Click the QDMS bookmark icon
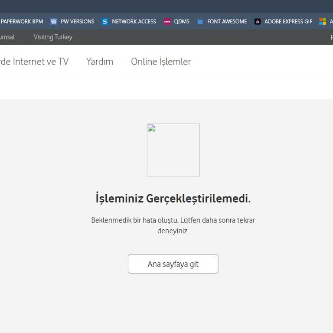This screenshot has width=333, height=333. (x=167, y=21)
